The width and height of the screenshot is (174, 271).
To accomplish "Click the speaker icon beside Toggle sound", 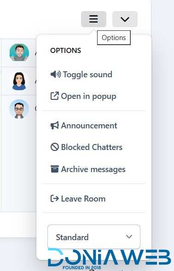I will tap(56, 75).
